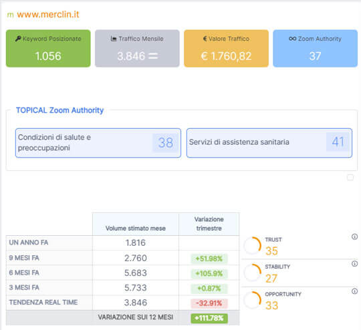Select the 6 MESI FA row label
Image resolution: width=361 pixels, height=330 pixels.
(x=24, y=273)
